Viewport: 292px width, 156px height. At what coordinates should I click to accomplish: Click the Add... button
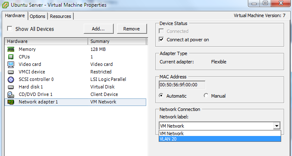coord(98,29)
